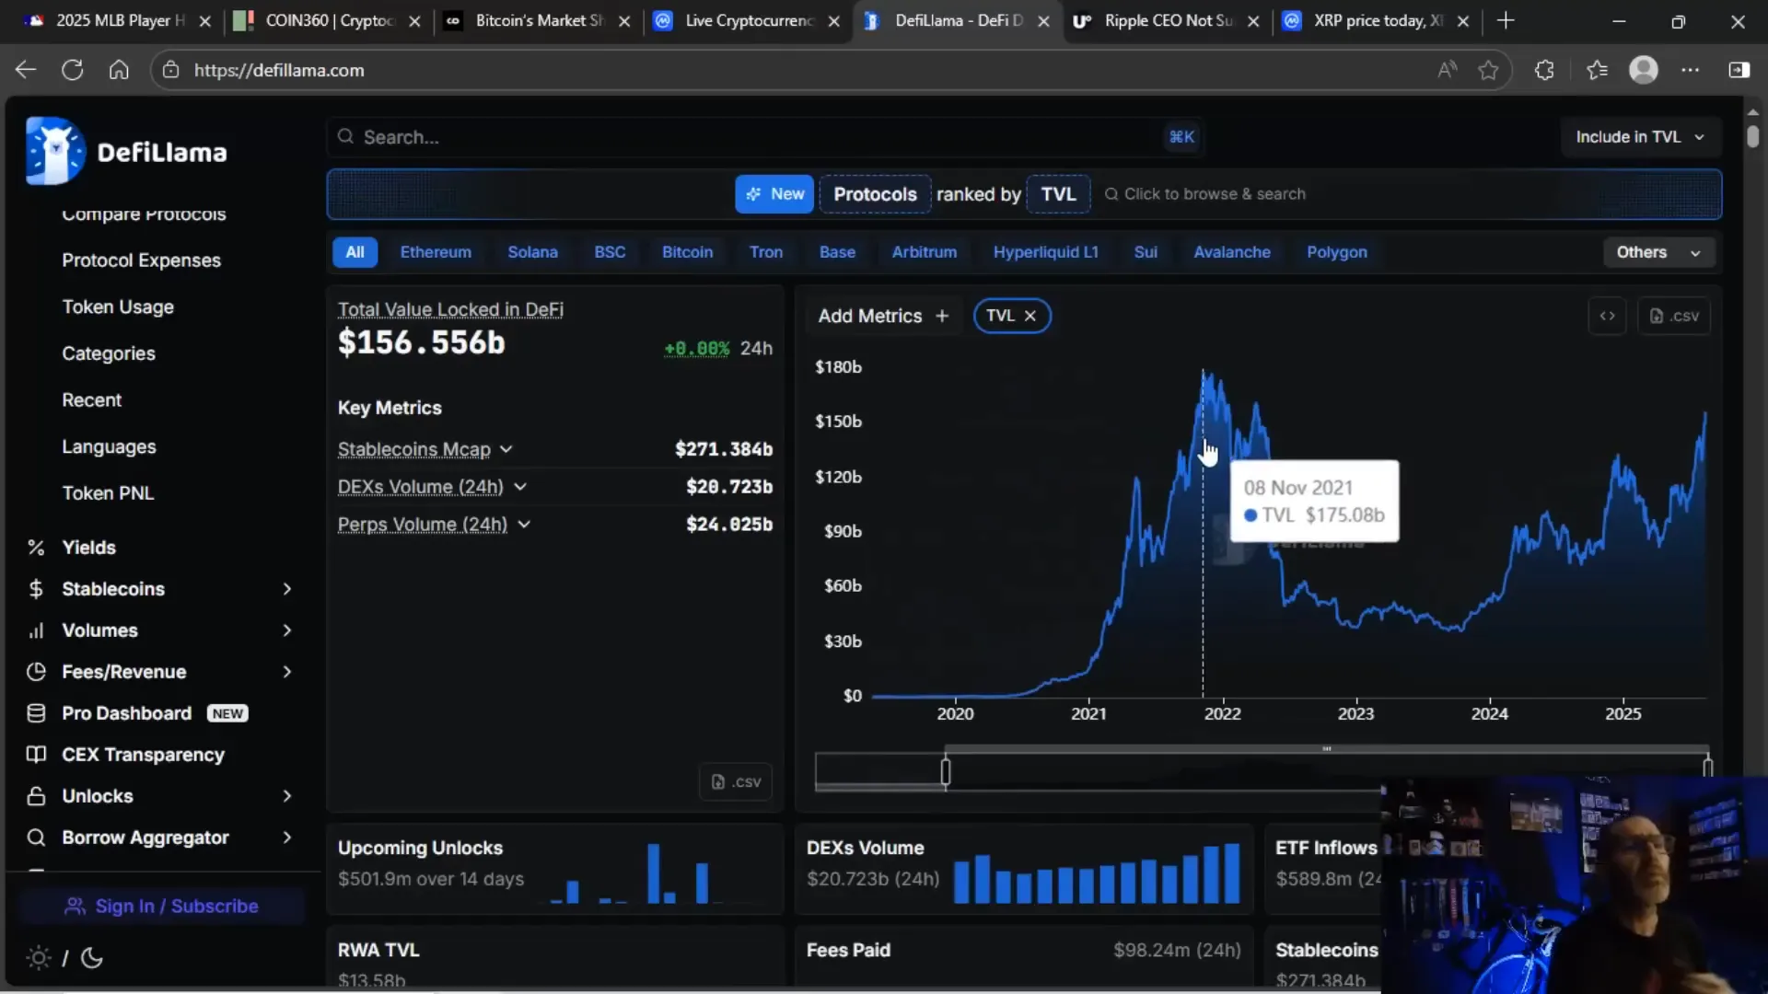Open Token PNL in sidebar
The height and width of the screenshot is (994, 1768).
[108, 493]
